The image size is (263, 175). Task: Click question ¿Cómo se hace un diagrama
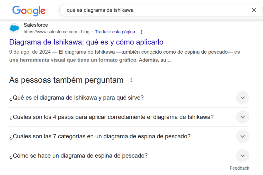[x=78, y=156]
